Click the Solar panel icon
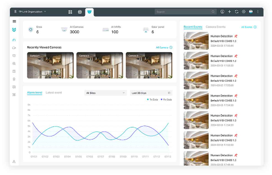272x175 pixels. [x=146, y=30]
